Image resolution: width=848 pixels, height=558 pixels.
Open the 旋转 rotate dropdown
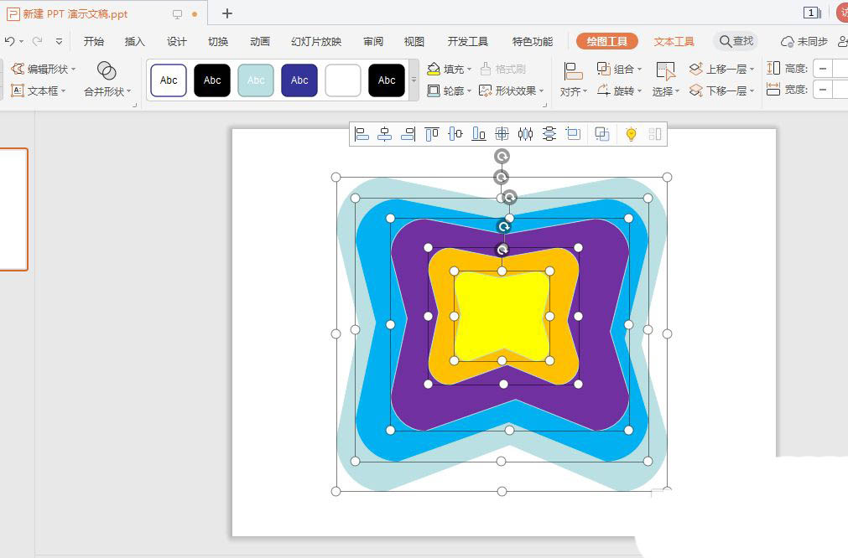click(619, 90)
